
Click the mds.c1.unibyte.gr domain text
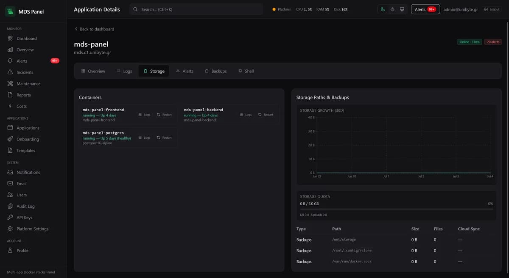[92, 52]
